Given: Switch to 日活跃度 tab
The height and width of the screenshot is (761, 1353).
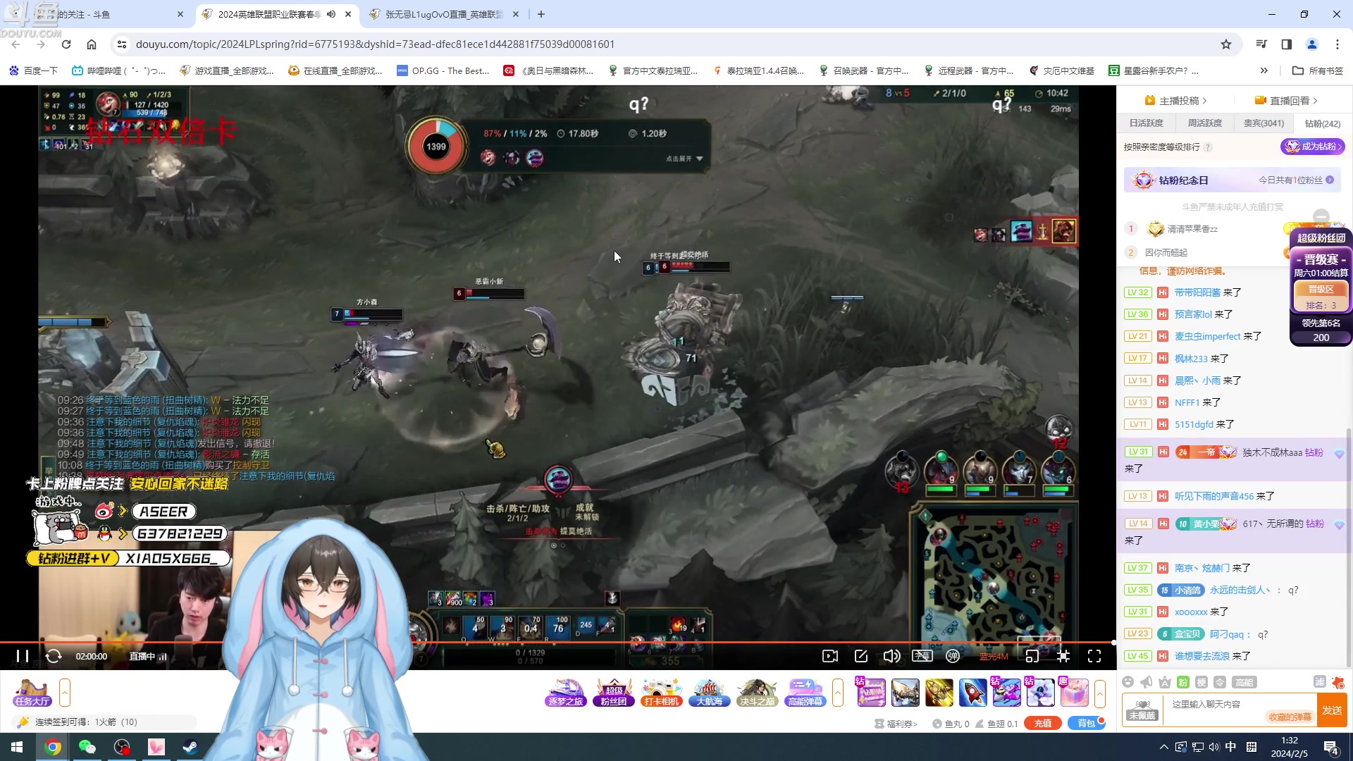Looking at the screenshot, I should (1147, 123).
